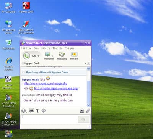Click the paperclip attach file icon
Screen dimensions: 153x139
88,111
